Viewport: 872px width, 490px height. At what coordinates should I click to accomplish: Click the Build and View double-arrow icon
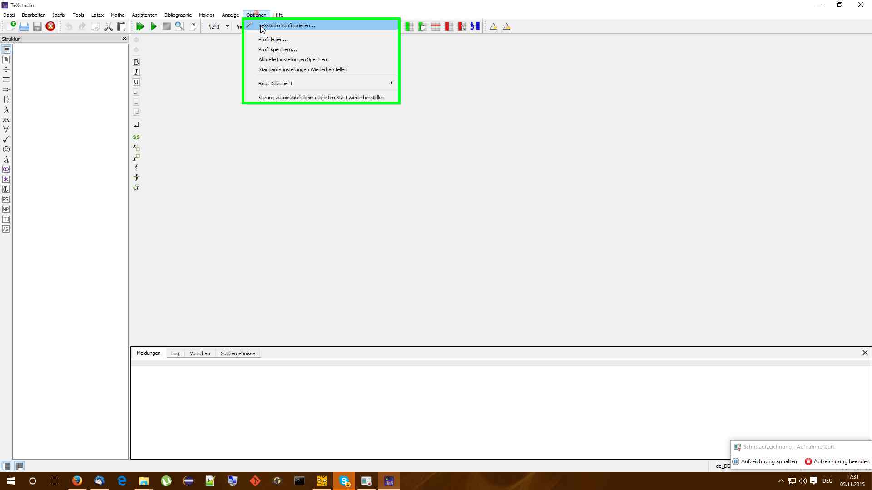coord(140,26)
